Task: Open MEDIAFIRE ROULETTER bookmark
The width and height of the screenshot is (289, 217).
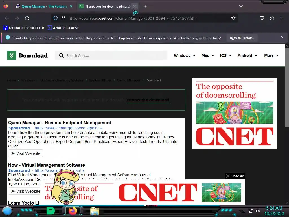Action: pos(24,28)
